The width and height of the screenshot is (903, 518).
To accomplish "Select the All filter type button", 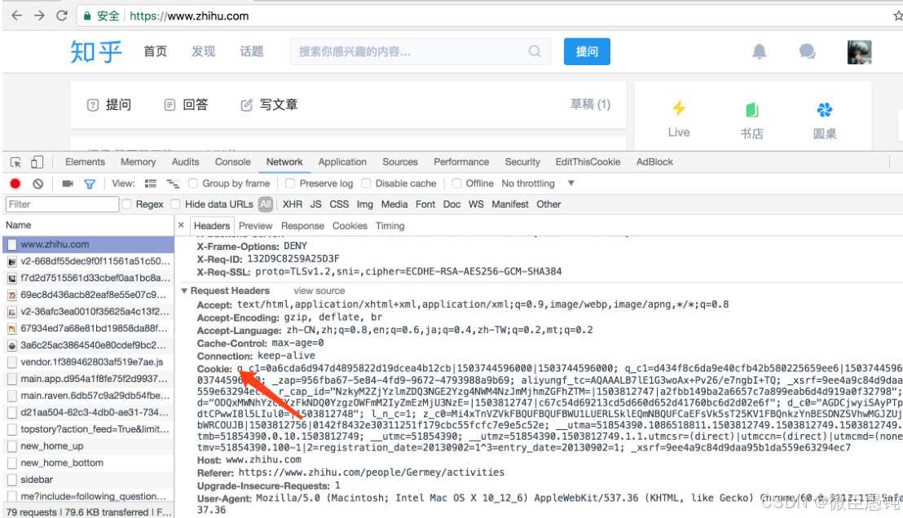I will (x=266, y=204).
